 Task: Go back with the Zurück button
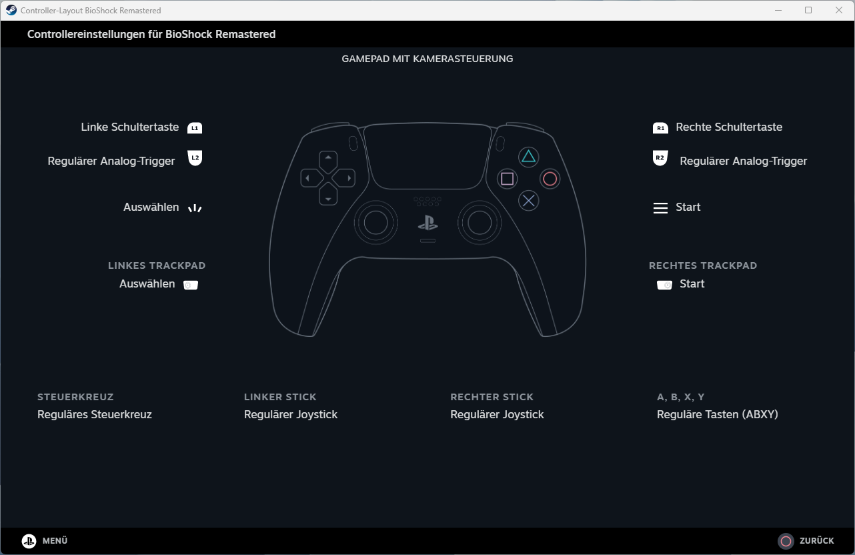click(x=806, y=541)
